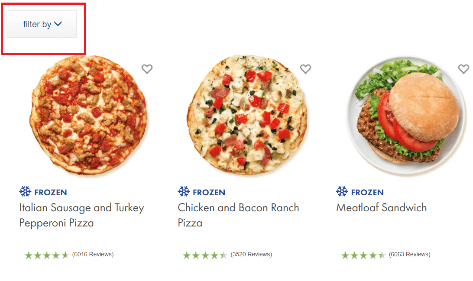Image resolution: width=473 pixels, height=281 pixels.
Task: Toggle the favorite heart on the sausage pizza
Action: tap(147, 69)
